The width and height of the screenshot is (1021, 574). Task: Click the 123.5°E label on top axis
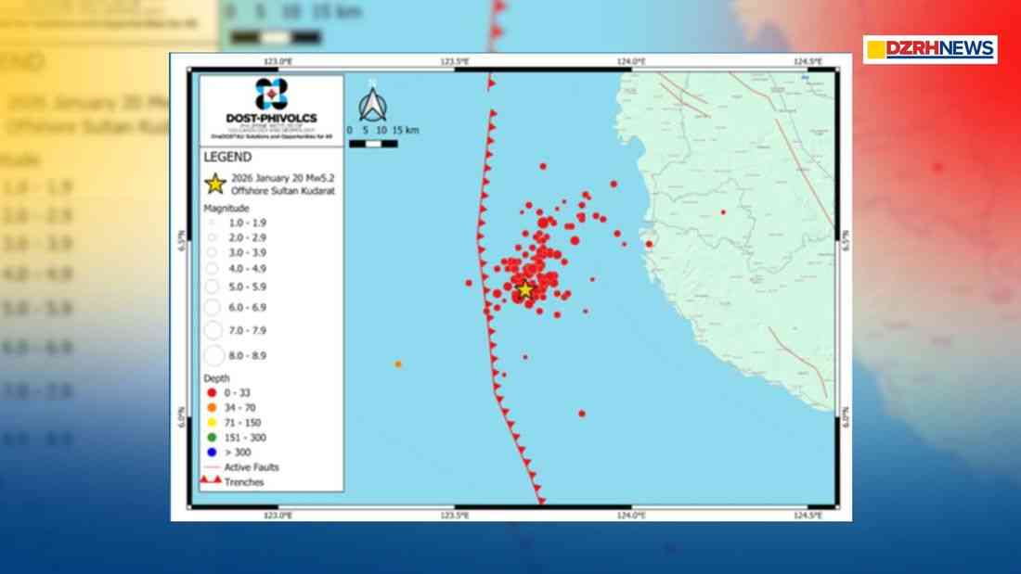(455, 61)
